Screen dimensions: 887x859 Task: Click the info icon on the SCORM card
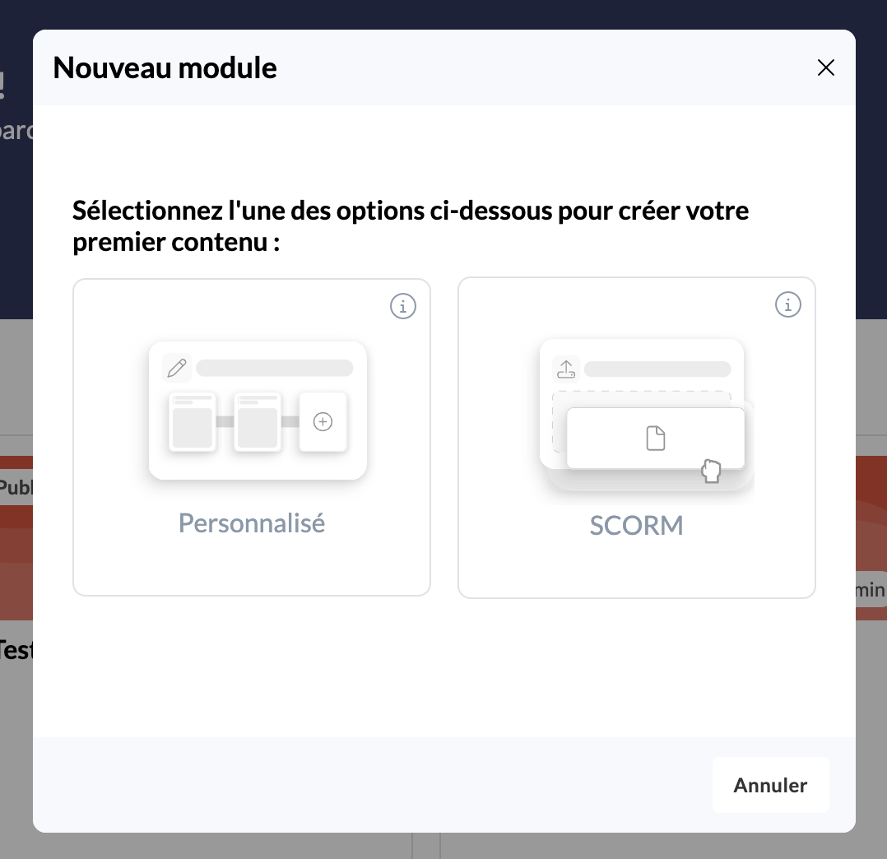click(787, 304)
